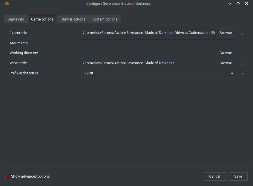The image size is (253, 186).
Task: Go to the System options tab
Action: [x=105, y=19]
